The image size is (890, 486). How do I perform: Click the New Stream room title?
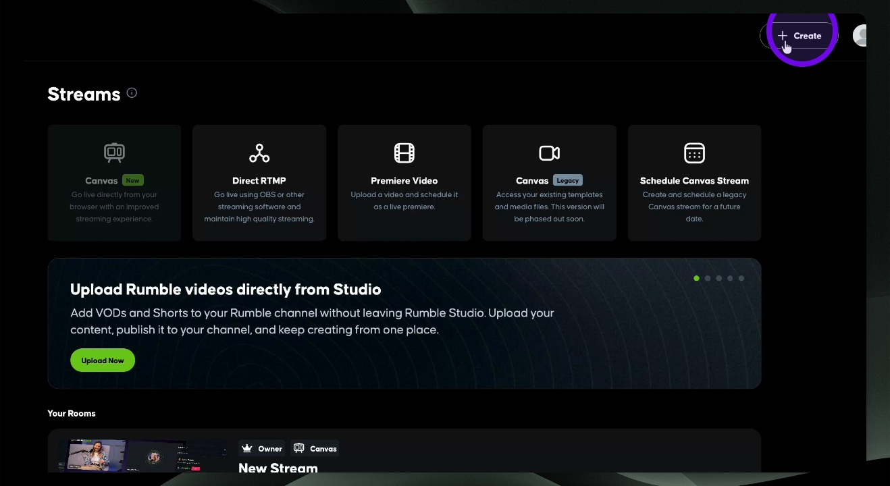(x=278, y=467)
